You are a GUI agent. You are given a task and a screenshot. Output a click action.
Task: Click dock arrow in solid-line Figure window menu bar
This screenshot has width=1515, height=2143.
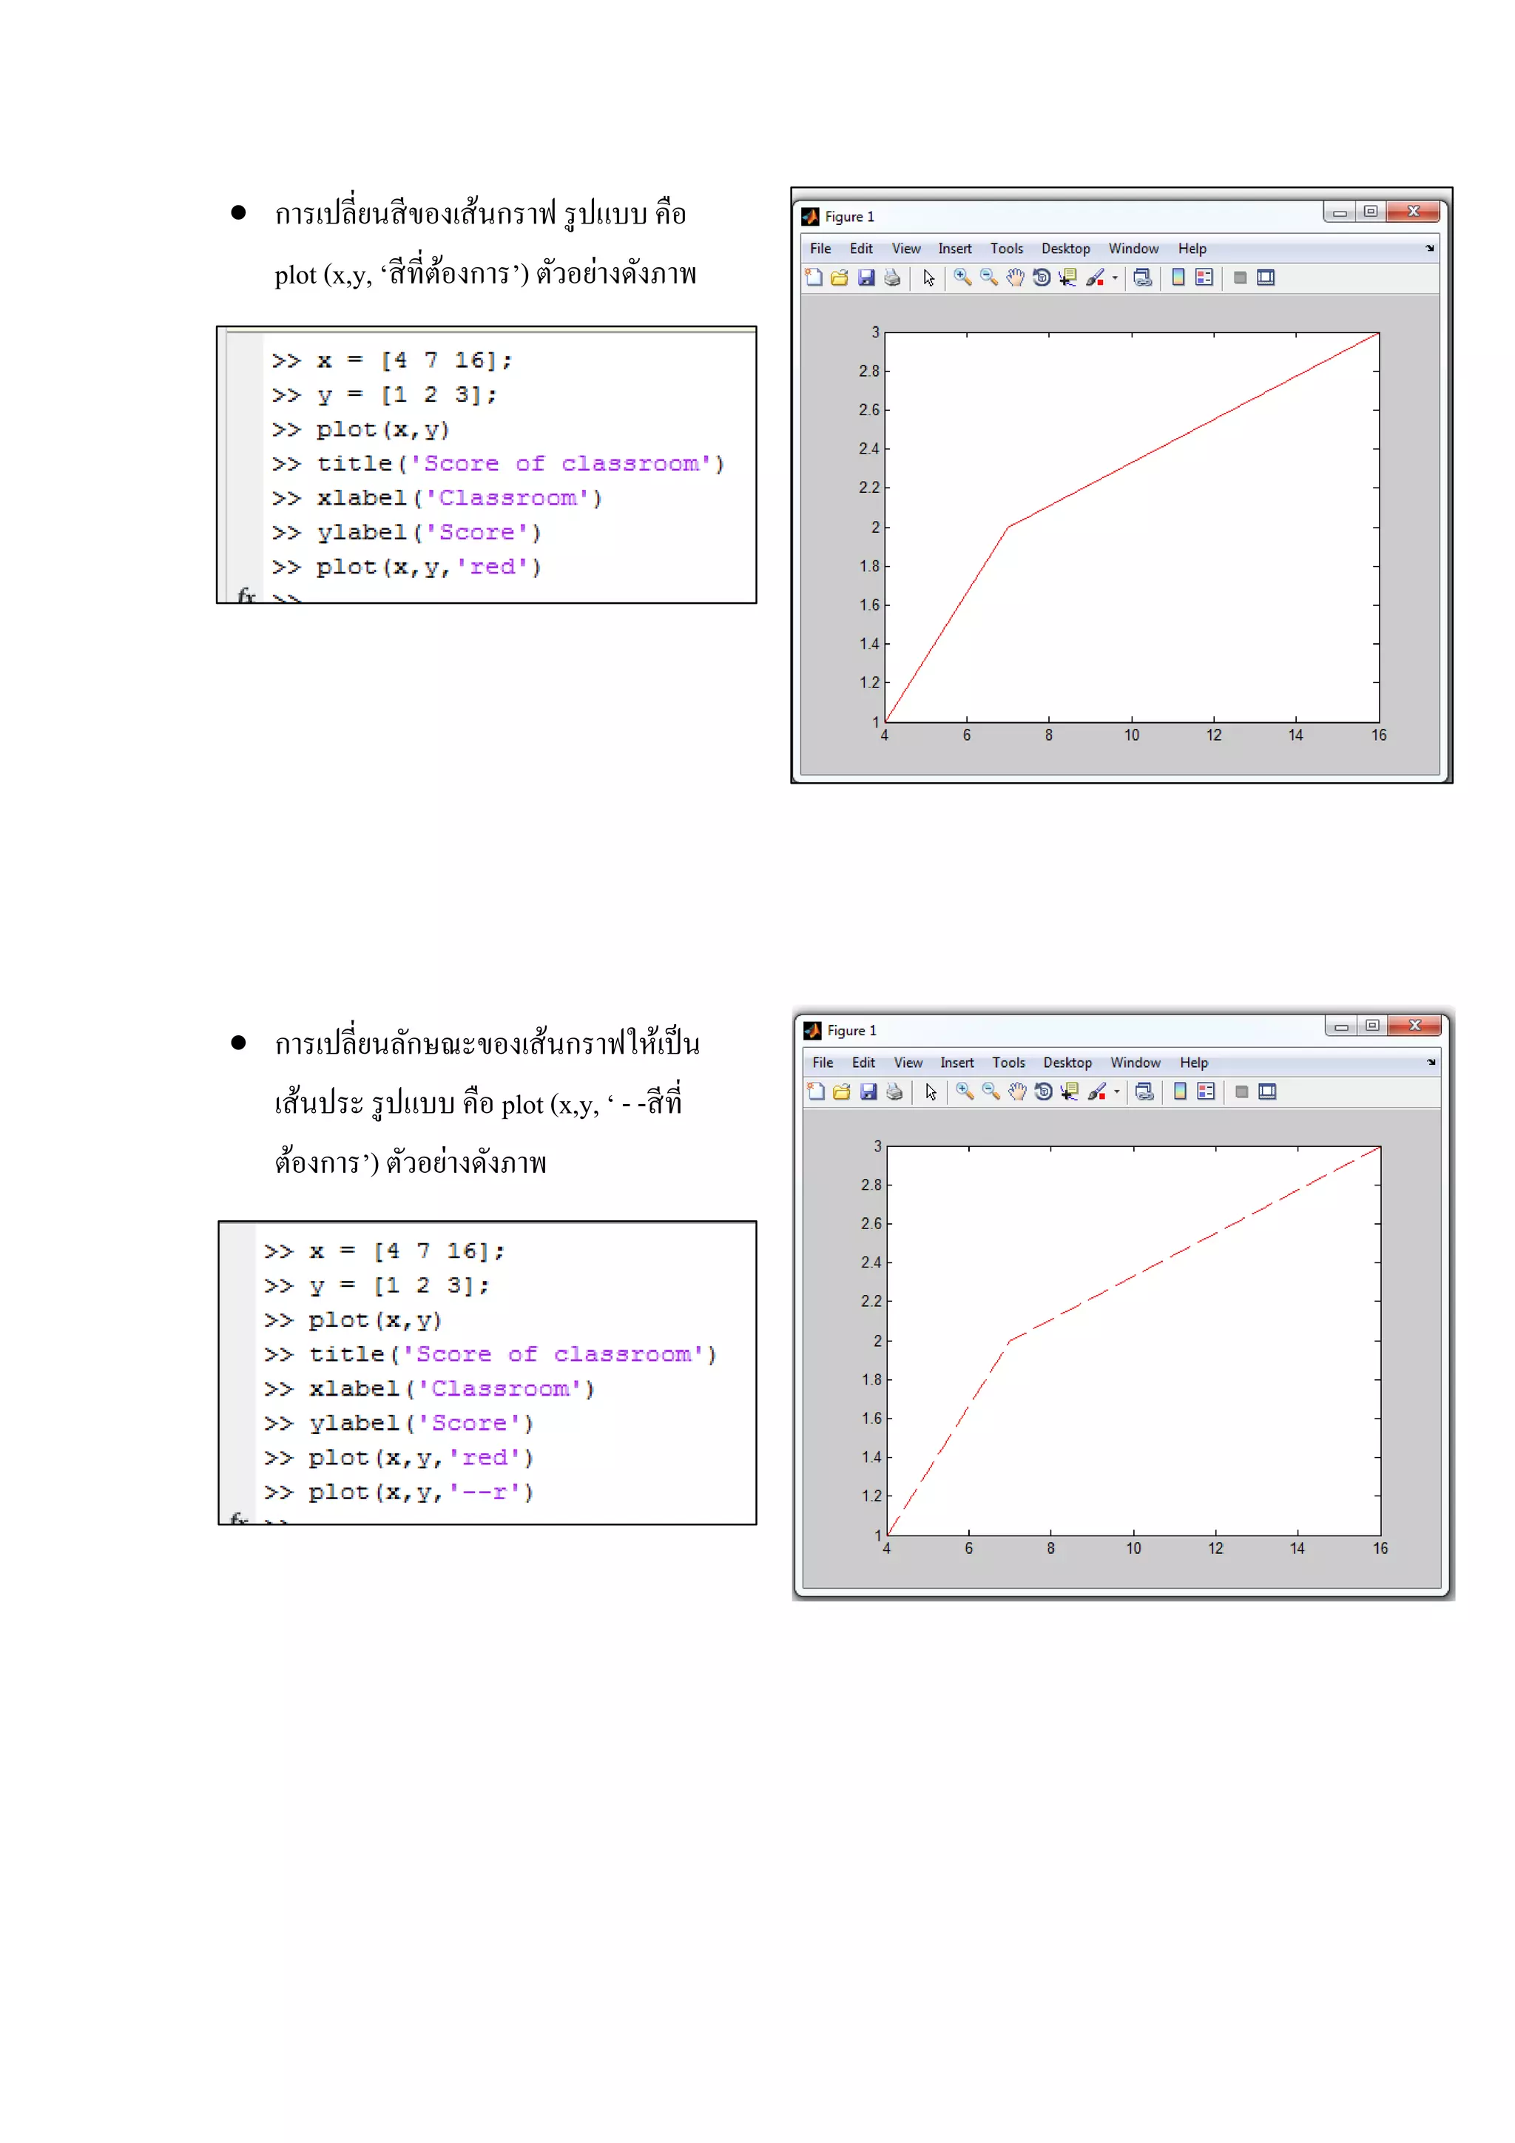(x=1429, y=249)
